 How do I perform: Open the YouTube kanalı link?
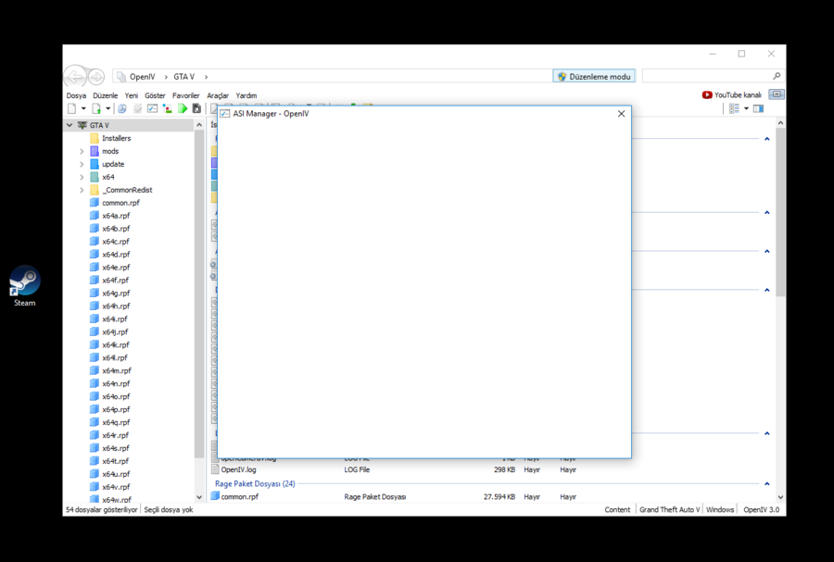click(x=732, y=95)
